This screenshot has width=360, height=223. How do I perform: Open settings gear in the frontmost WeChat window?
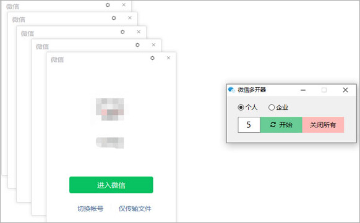pos(152,58)
